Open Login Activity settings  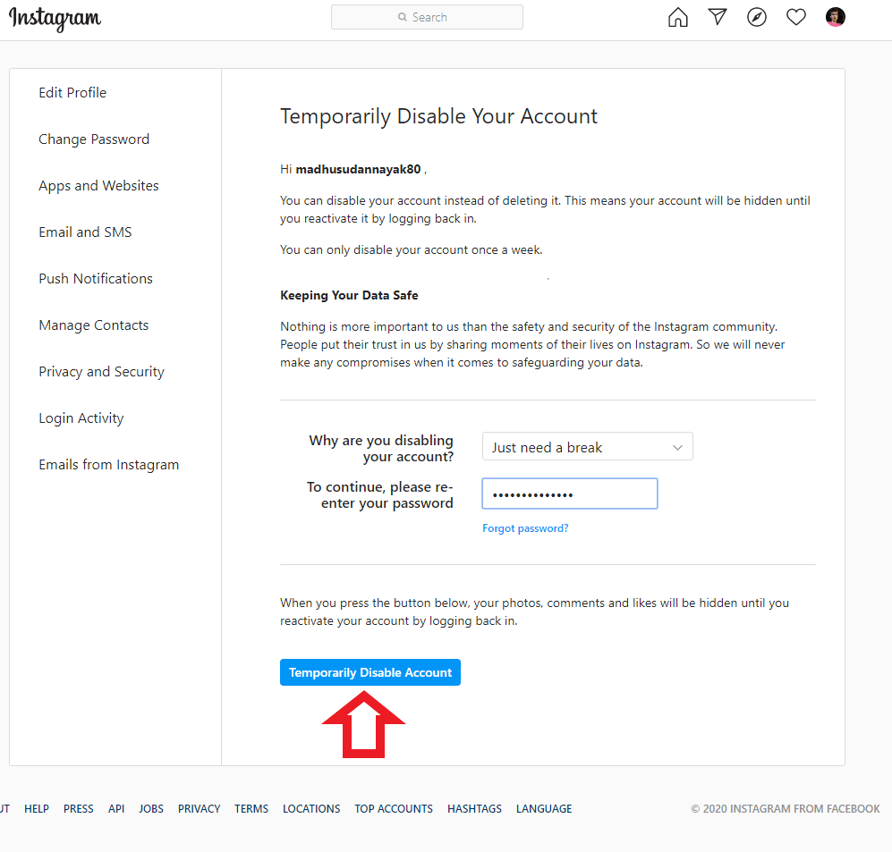tap(81, 418)
